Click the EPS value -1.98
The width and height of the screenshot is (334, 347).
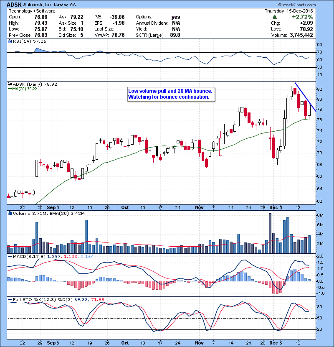pos(119,23)
